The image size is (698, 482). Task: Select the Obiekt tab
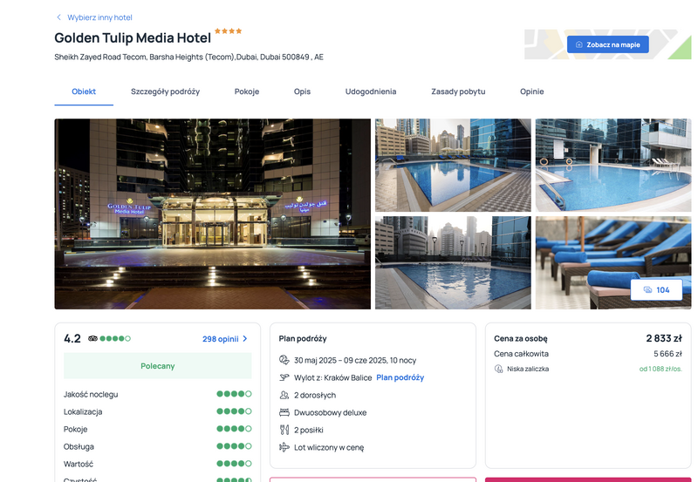tap(84, 92)
